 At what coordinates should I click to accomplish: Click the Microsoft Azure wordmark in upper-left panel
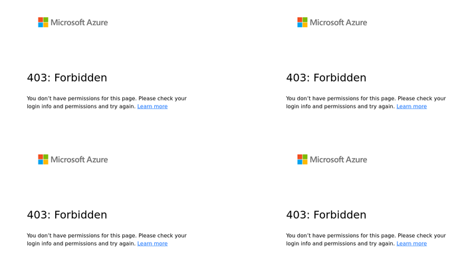click(79, 23)
